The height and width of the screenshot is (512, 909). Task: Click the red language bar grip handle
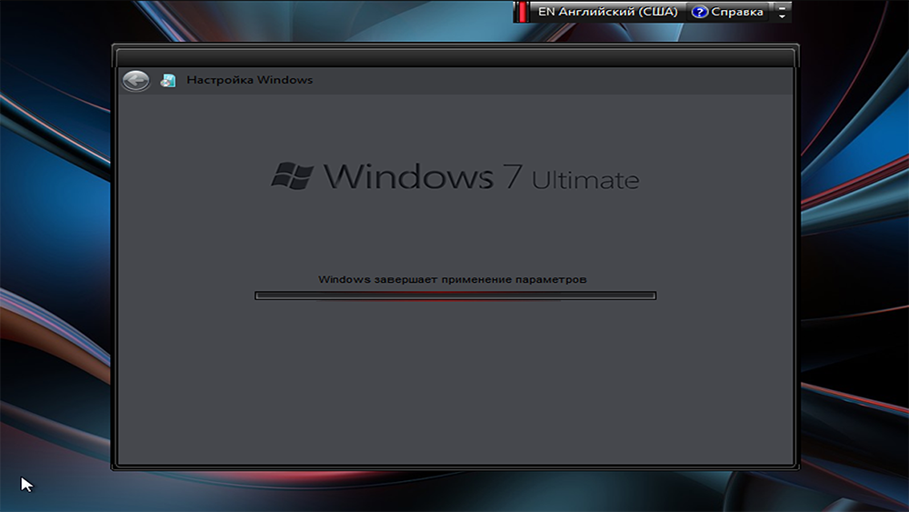pos(523,12)
